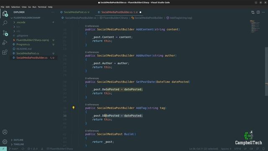Click the unsaved dot on SocialMediaPostBuilder.cs tab
268x151 pixels.
pyautogui.click(x=140, y=12)
